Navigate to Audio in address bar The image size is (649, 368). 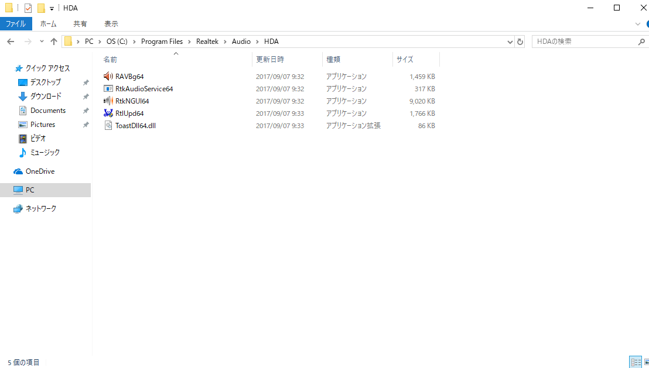(241, 42)
